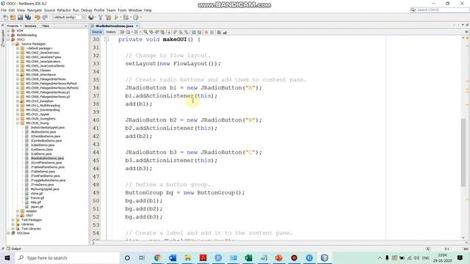Image resolution: width=470 pixels, height=264 pixels.
Task: Collapse the makeGUI method fold marker
Action: click(x=106, y=39)
